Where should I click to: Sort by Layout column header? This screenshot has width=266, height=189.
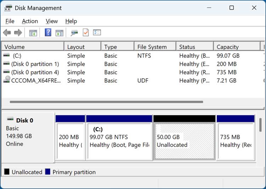pyautogui.click(x=83, y=47)
